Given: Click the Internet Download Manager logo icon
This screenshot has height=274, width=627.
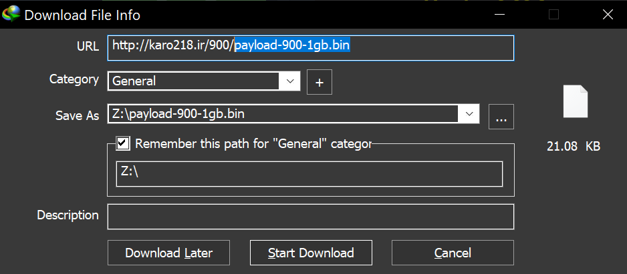Looking at the screenshot, I should click(11, 15).
